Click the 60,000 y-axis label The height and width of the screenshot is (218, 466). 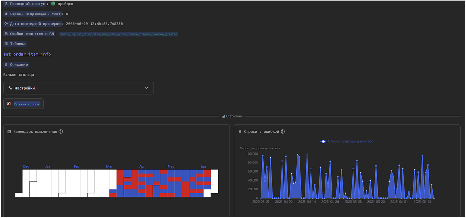coord(253,171)
